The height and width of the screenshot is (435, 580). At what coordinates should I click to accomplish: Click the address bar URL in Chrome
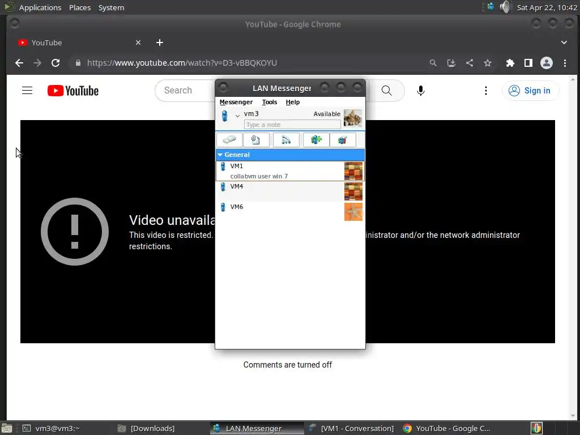(x=182, y=63)
